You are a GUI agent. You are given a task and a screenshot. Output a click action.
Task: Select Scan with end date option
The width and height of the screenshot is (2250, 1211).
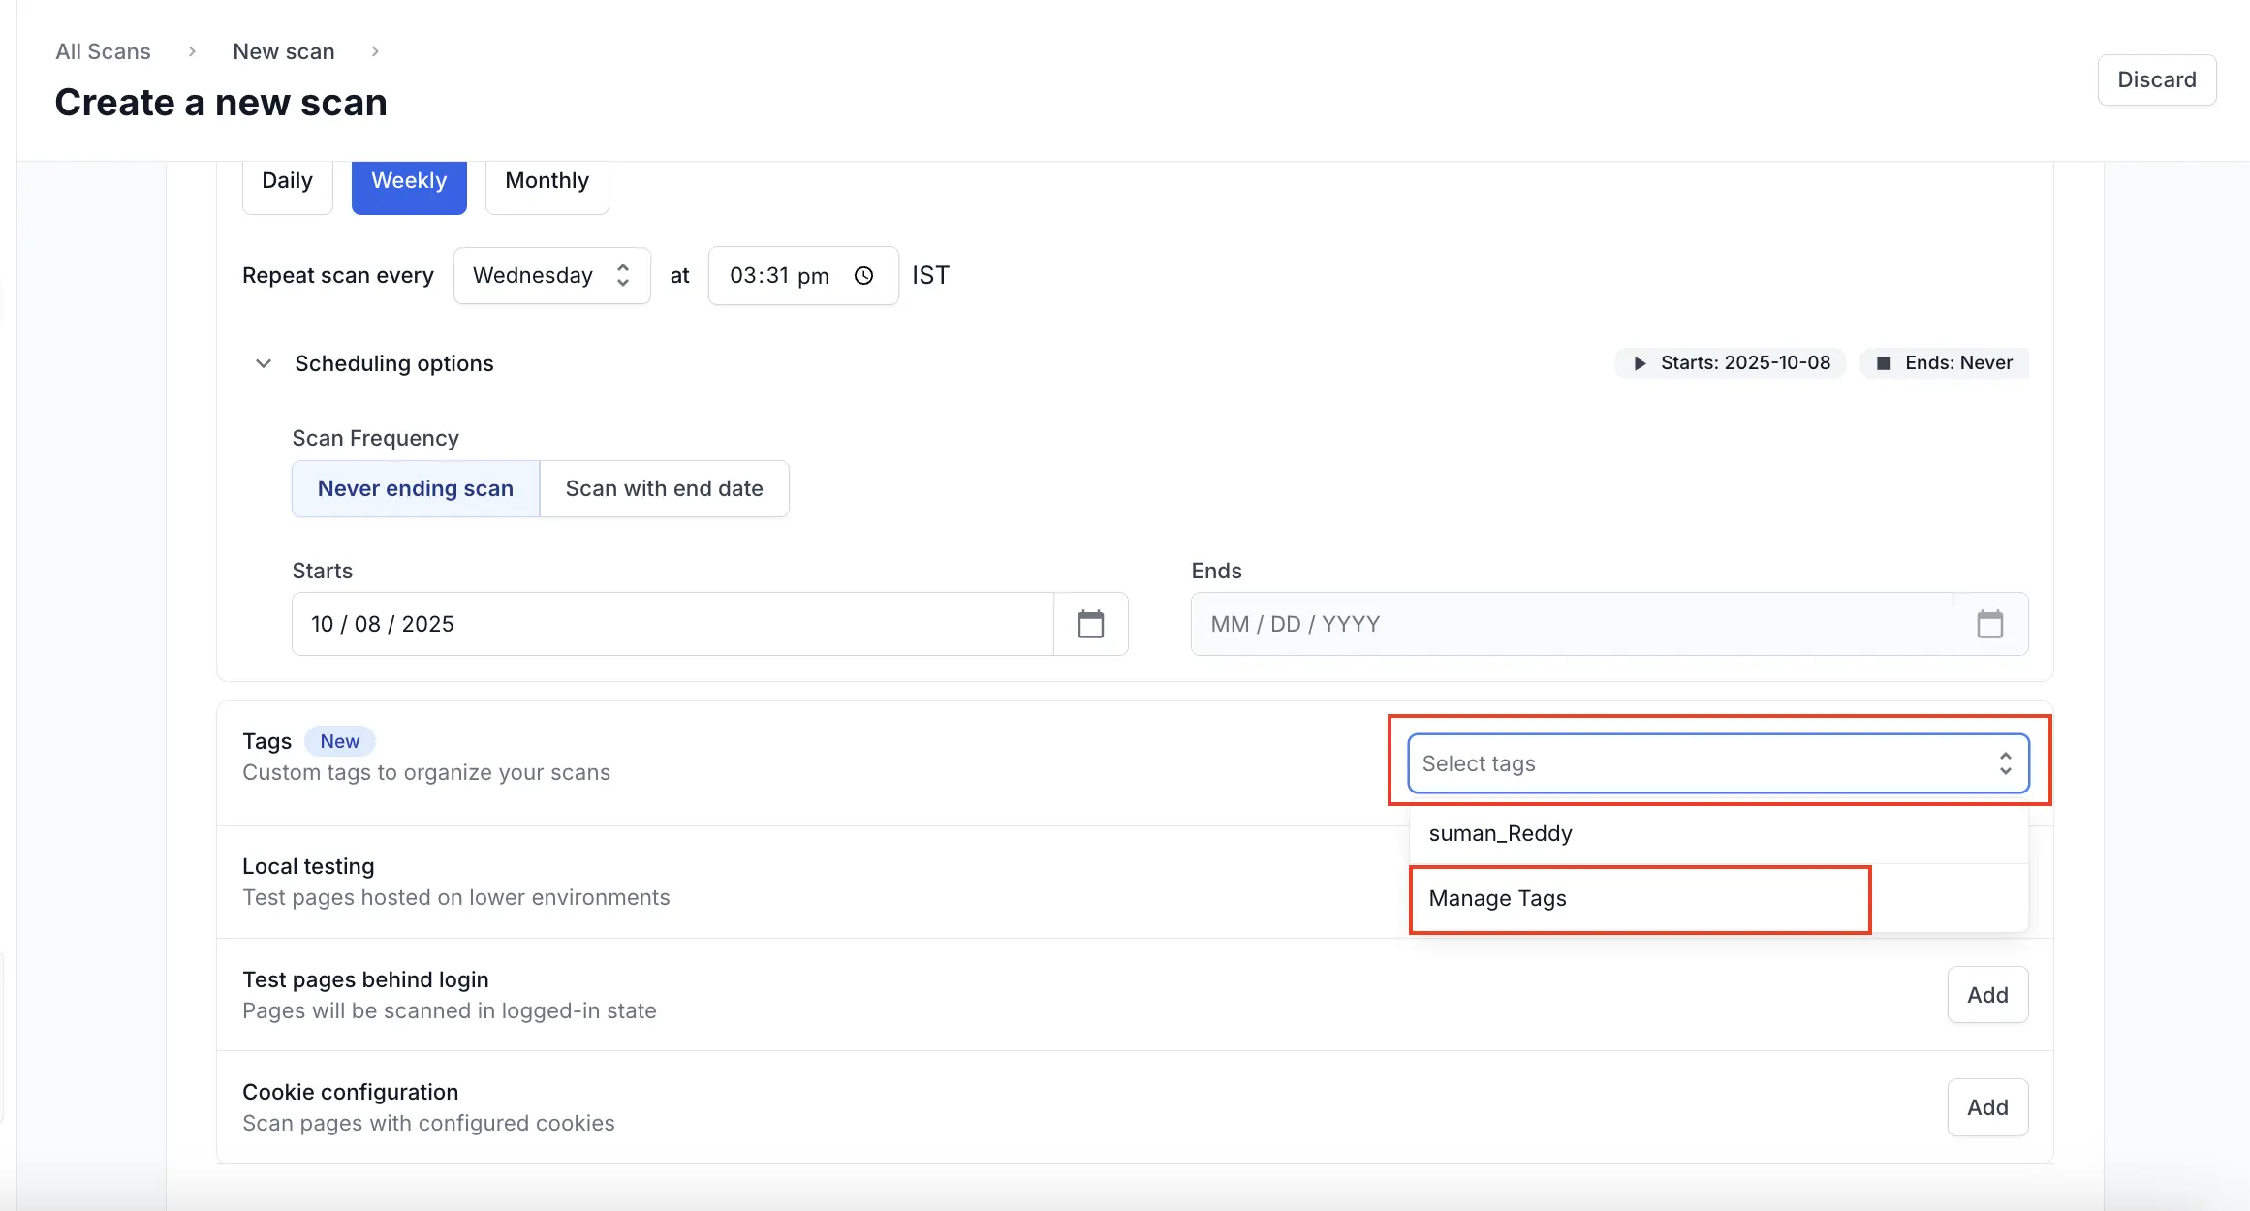tap(664, 488)
